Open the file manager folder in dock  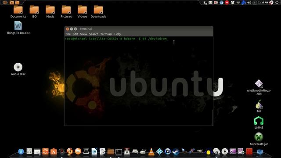click(x=111, y=151)
